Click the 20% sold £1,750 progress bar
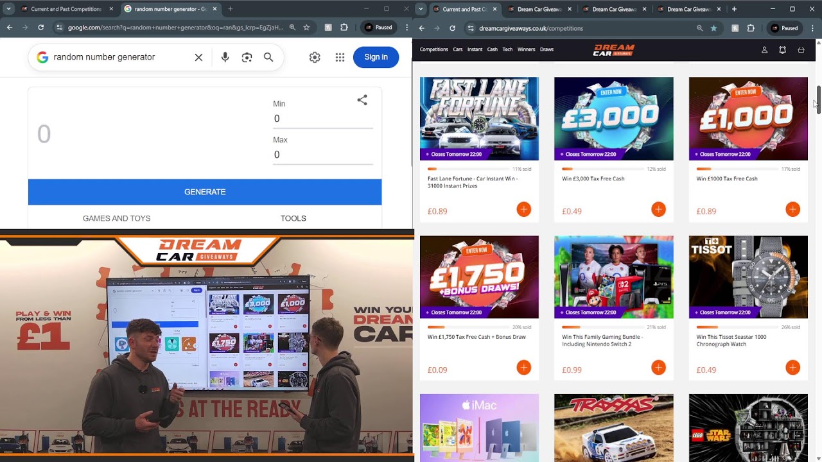This screenshot has height=462, width=822. [468, 327]
